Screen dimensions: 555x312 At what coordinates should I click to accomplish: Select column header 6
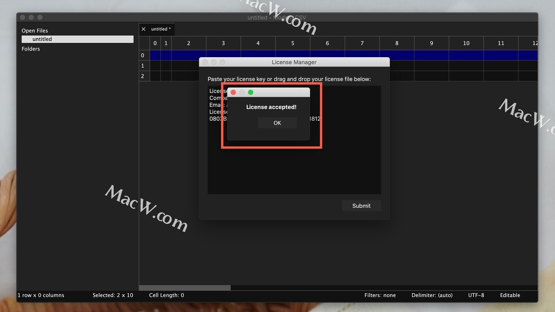click(328, 43)
